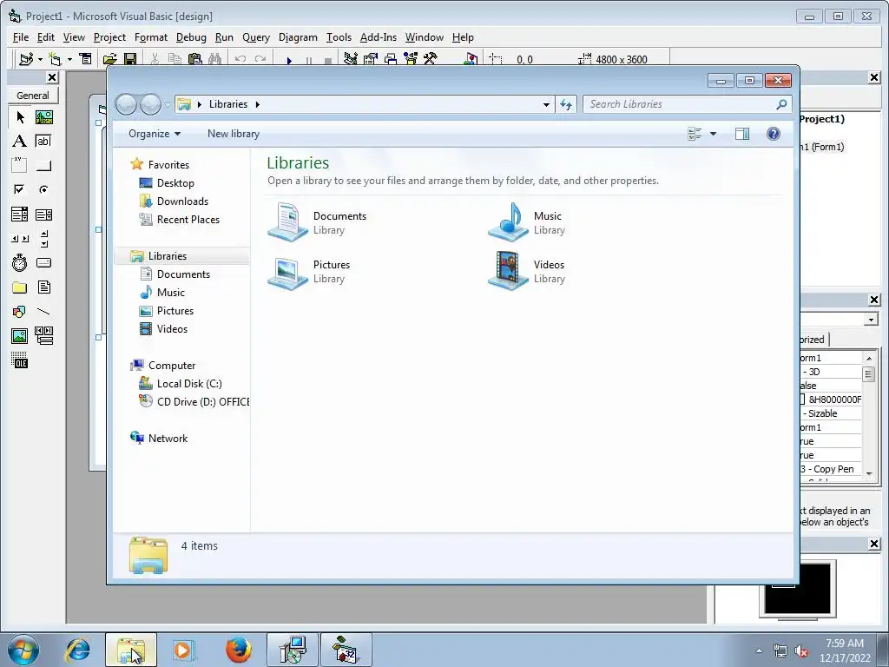Screen dimensions: 889x667
Task: Select the TextBox control in toolbox
Action: coord(43,142)
